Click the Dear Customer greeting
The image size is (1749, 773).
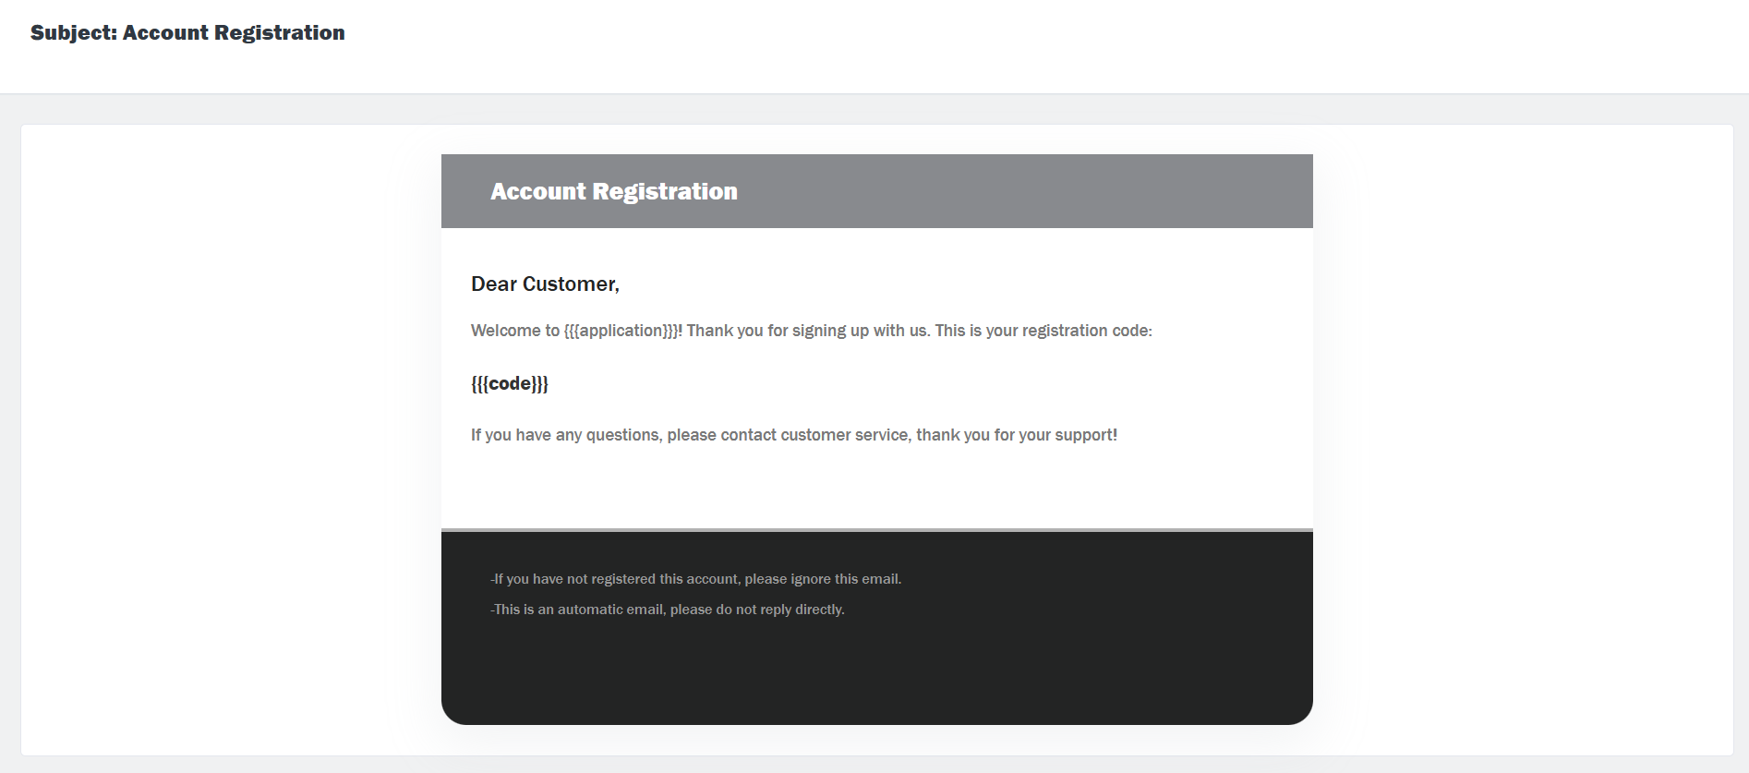(x=545, y=284)
